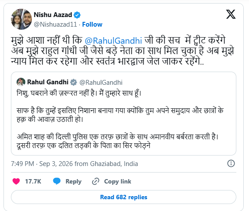Read 682 replies
Viewport: 249px width, 211px height.
point(124,197)
